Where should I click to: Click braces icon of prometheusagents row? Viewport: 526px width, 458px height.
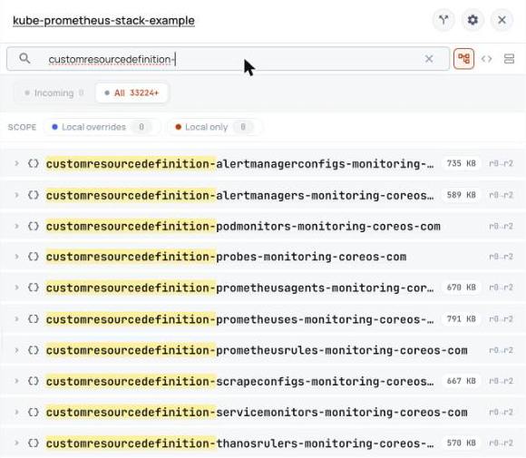point(34,287)
